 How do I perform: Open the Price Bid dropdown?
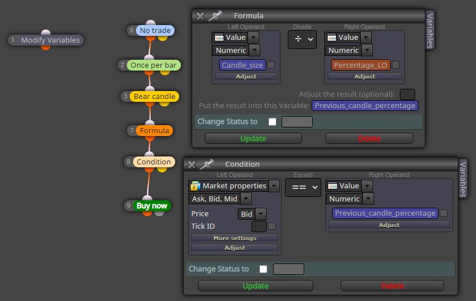pyautogui.click(x=261, y=214)
